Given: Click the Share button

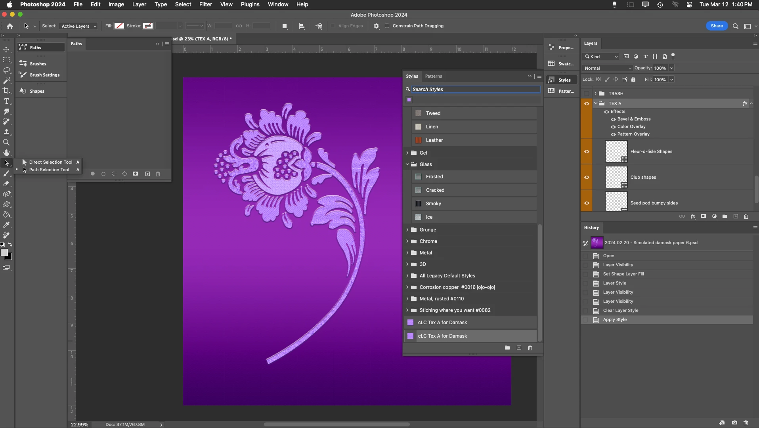Looking at the screenshot, I should [717, 26].
